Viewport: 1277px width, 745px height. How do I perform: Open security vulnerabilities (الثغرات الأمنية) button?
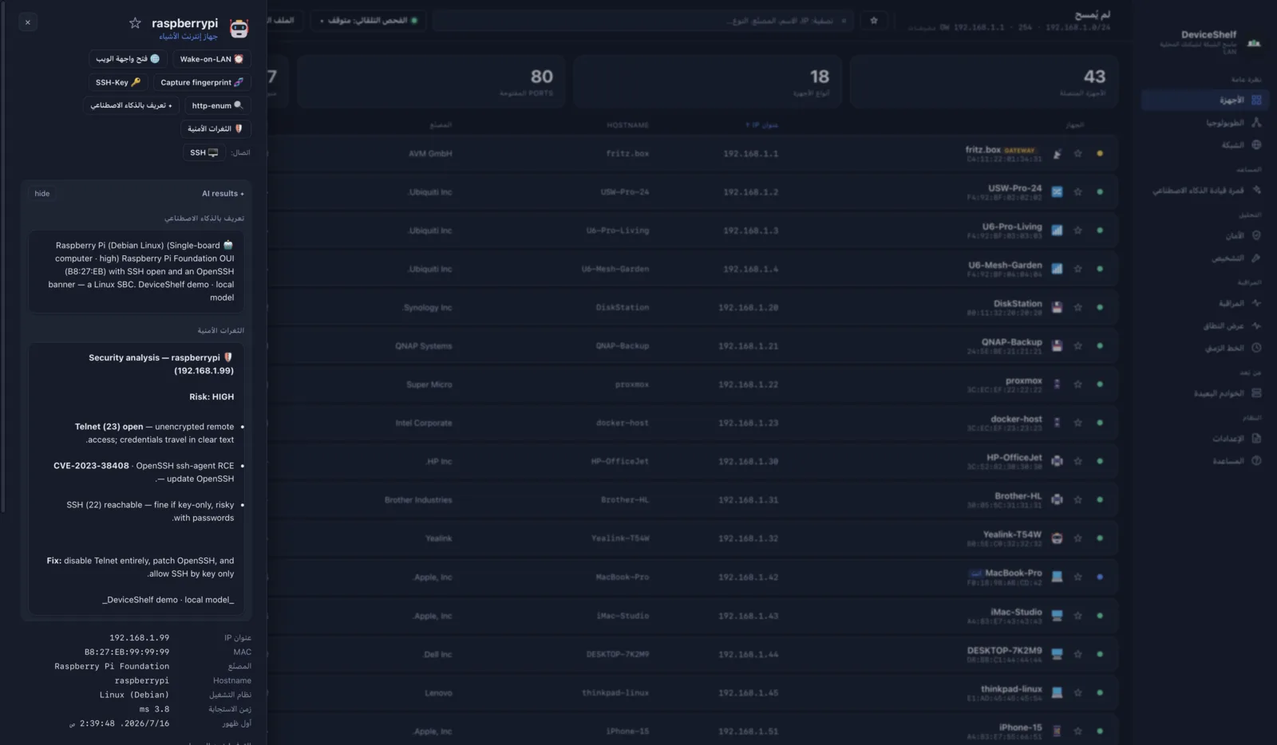[x=215, y=128]
